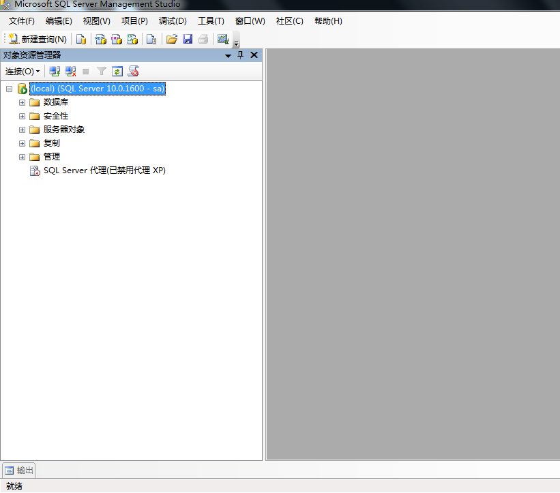Expand the 复制 folder
560x493 pixels.
(22, 143)
